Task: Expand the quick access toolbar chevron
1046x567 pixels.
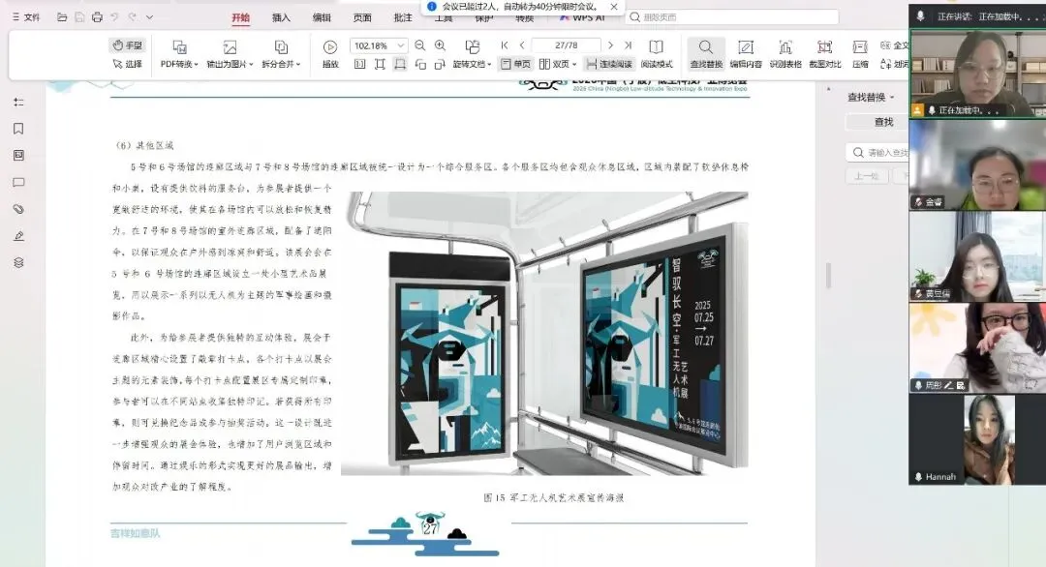Action: pos(149,17)
